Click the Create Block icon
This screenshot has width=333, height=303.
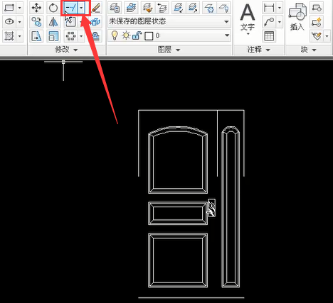(317, 8)
